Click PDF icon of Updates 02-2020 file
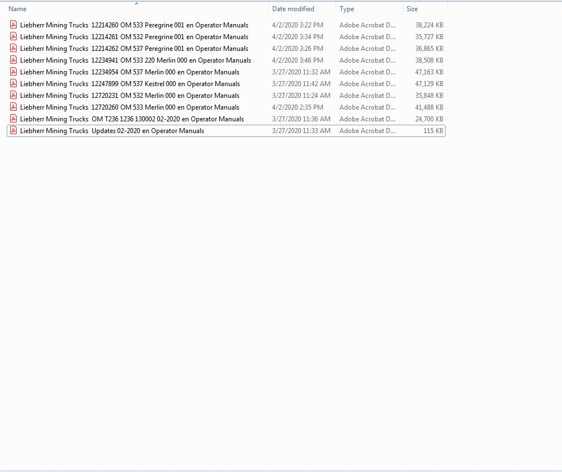Screen dimensions: 562x472 [13, 130]
